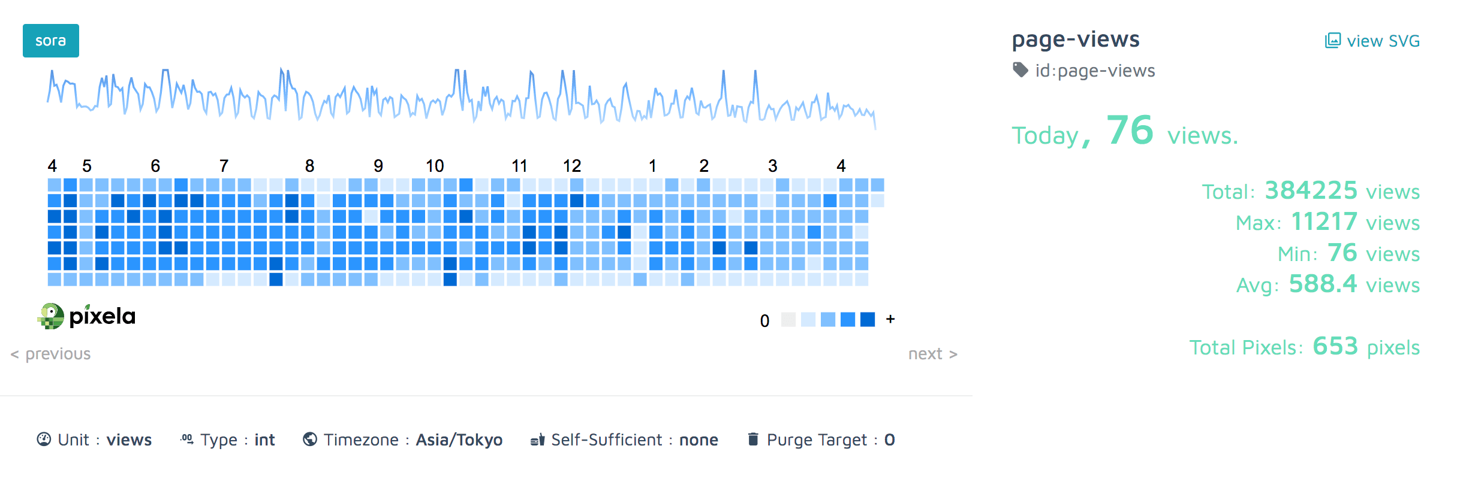
Task: Click the pixela wordmark text
Action: point(103,316)
